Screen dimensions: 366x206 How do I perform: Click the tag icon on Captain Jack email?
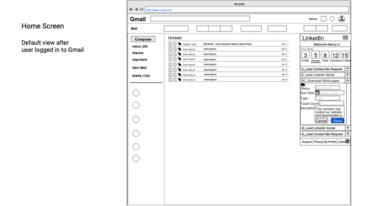point(179,44)
